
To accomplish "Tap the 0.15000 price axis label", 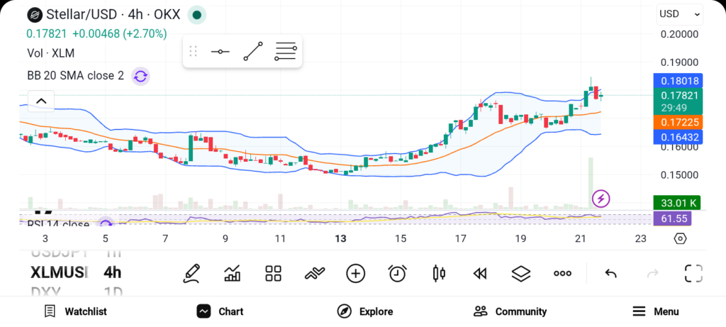I will coord(680,175).
